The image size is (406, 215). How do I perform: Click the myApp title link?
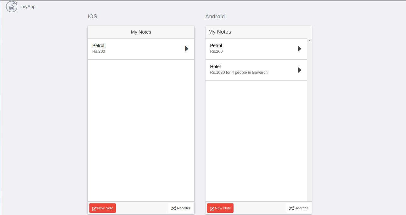pos(28,7)
